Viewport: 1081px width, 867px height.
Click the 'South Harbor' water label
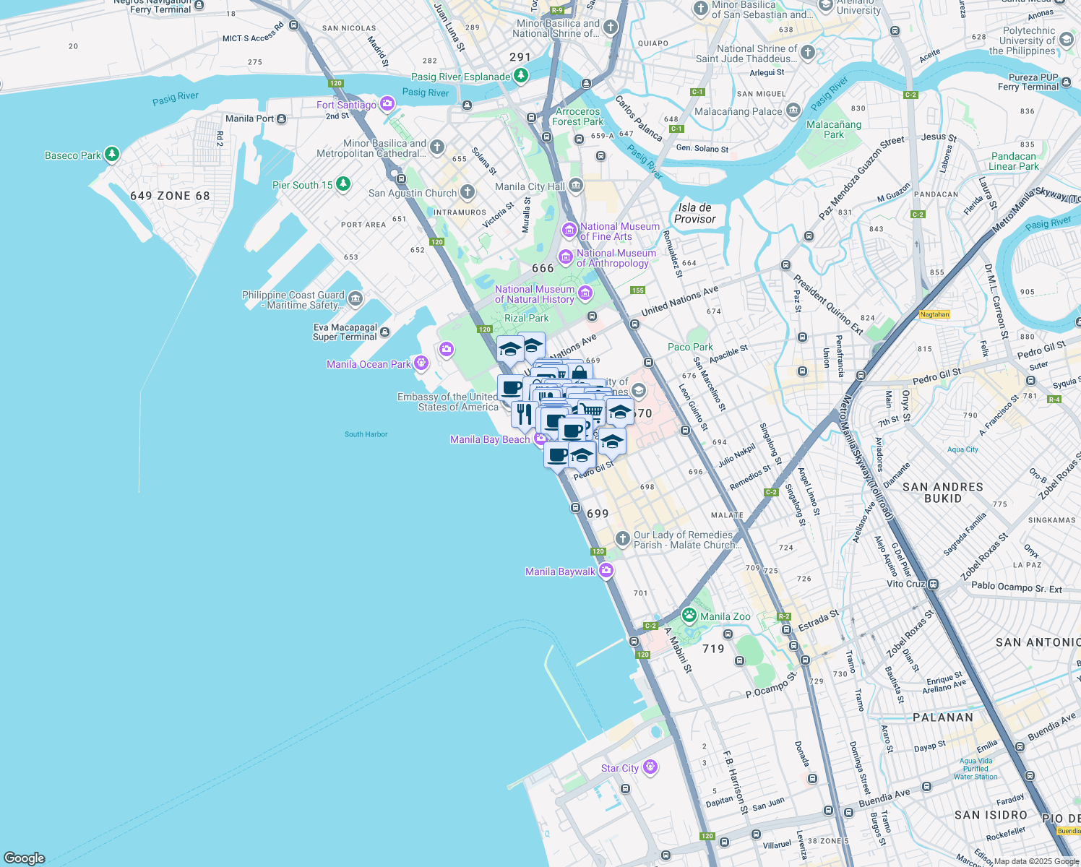click(366, 434)
